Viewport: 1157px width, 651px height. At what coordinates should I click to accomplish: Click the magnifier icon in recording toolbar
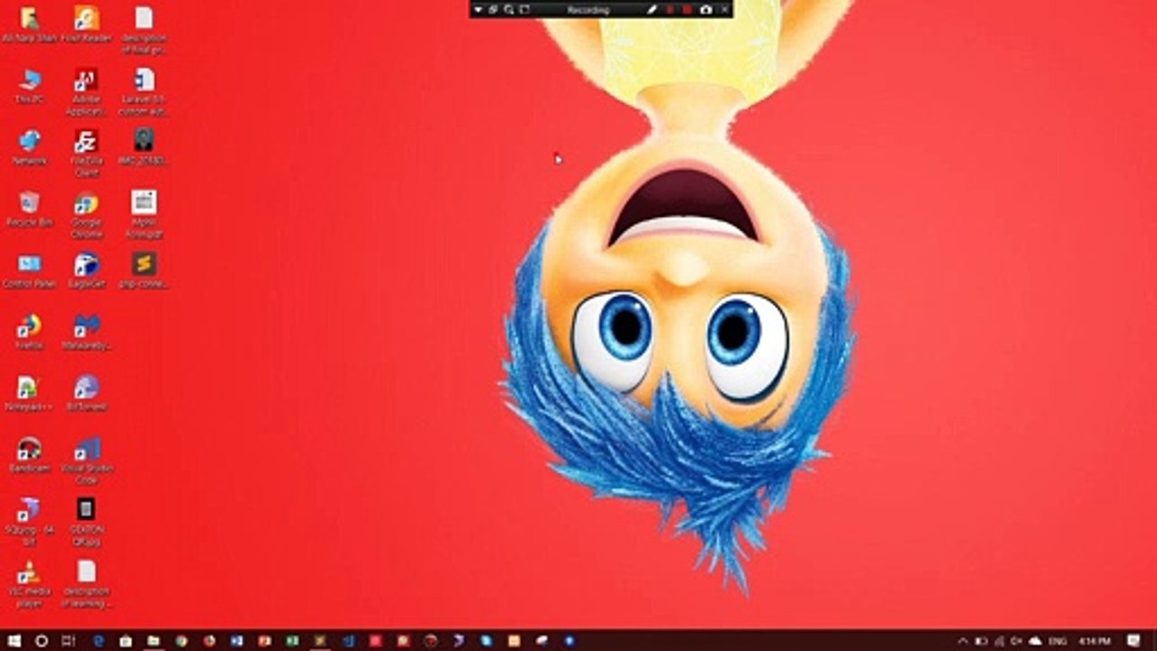[509, 9]
